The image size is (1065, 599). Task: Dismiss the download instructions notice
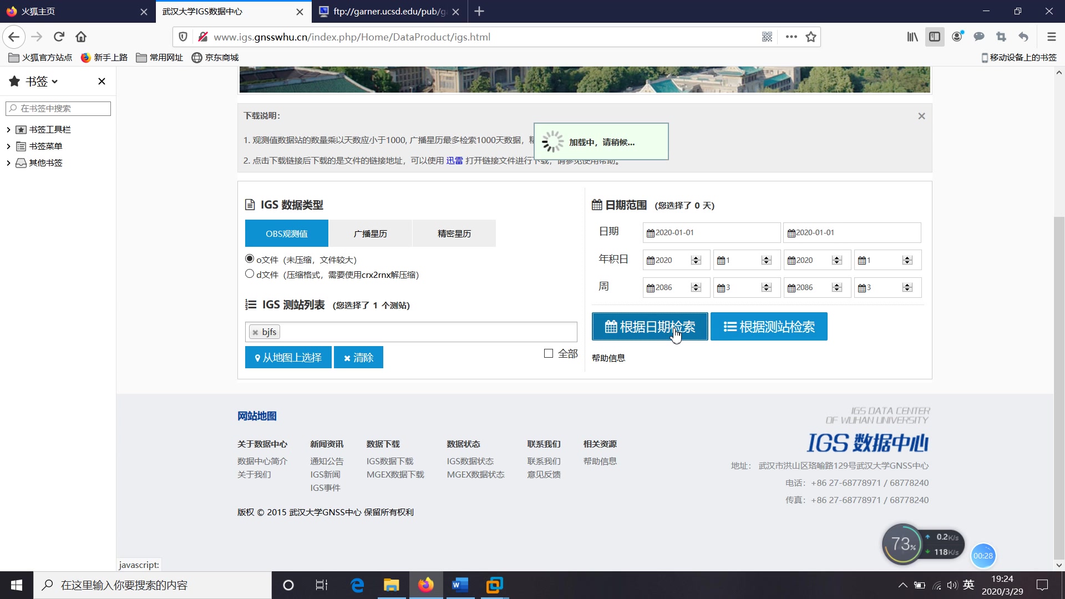coord(921,116)
